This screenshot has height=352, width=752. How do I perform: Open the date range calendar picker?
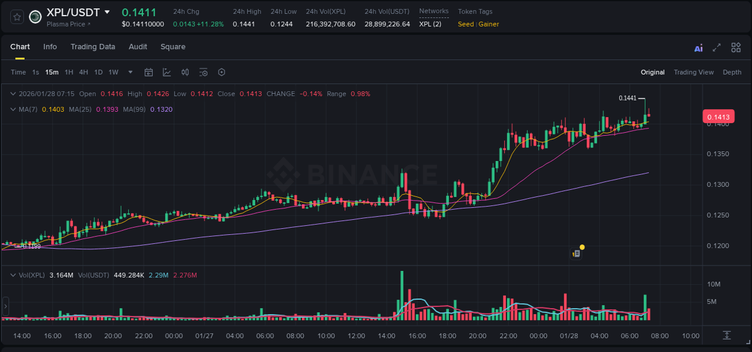click(149, 72)
